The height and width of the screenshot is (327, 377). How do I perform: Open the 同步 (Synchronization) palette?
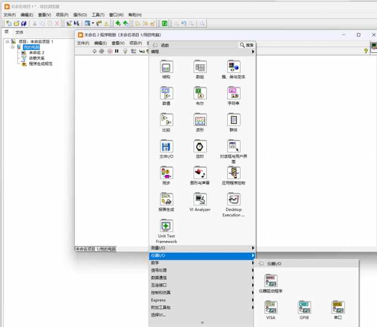tap(166, 173)
